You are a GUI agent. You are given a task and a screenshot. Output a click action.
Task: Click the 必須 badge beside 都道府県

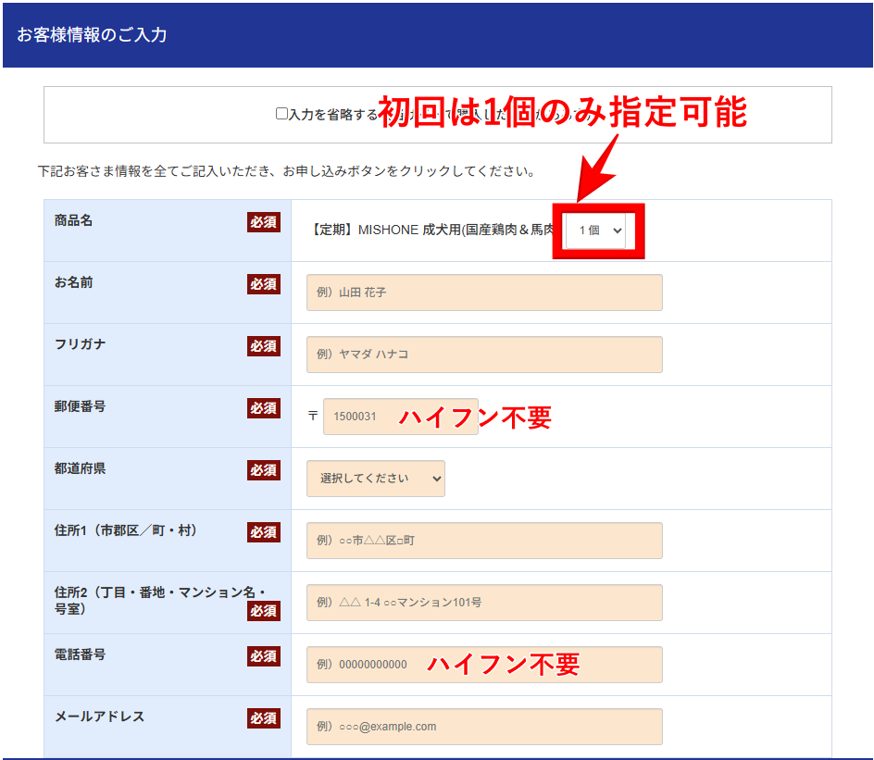(x=263, y=470)
